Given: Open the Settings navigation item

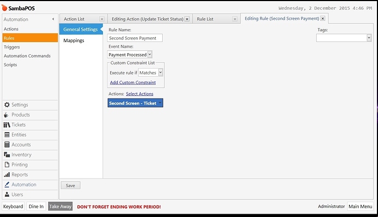Looking at the screenshot, I should point(30,105).
